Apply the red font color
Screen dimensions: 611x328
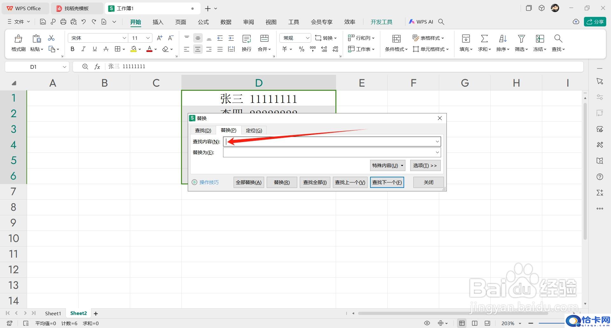149,49
